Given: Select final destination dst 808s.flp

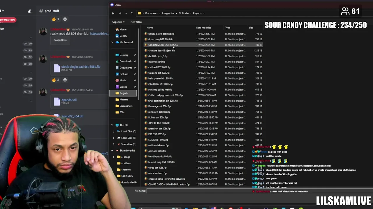Looking at the screenshot, I should click(163, 101).
